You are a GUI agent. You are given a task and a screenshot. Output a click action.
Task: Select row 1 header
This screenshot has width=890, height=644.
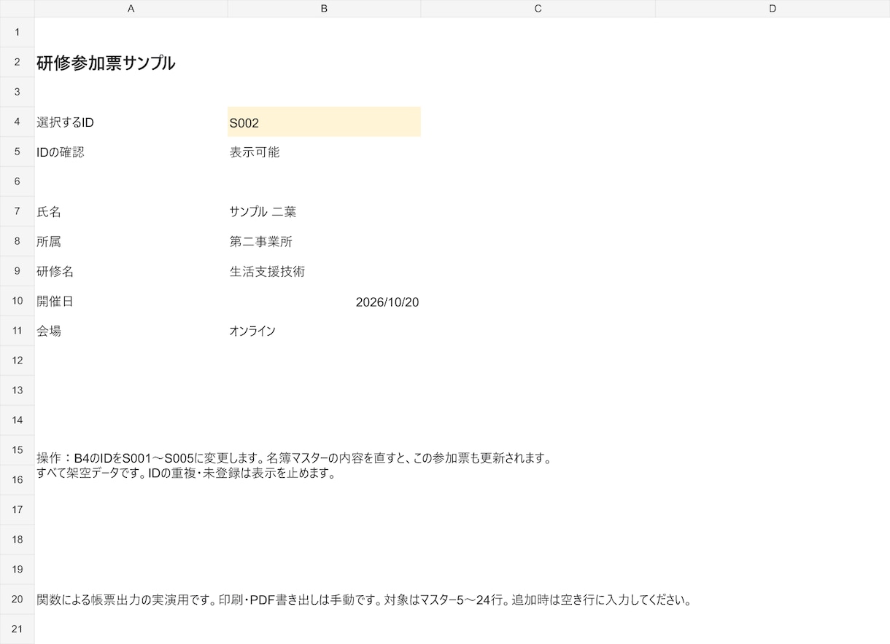[x=17, y=32]
